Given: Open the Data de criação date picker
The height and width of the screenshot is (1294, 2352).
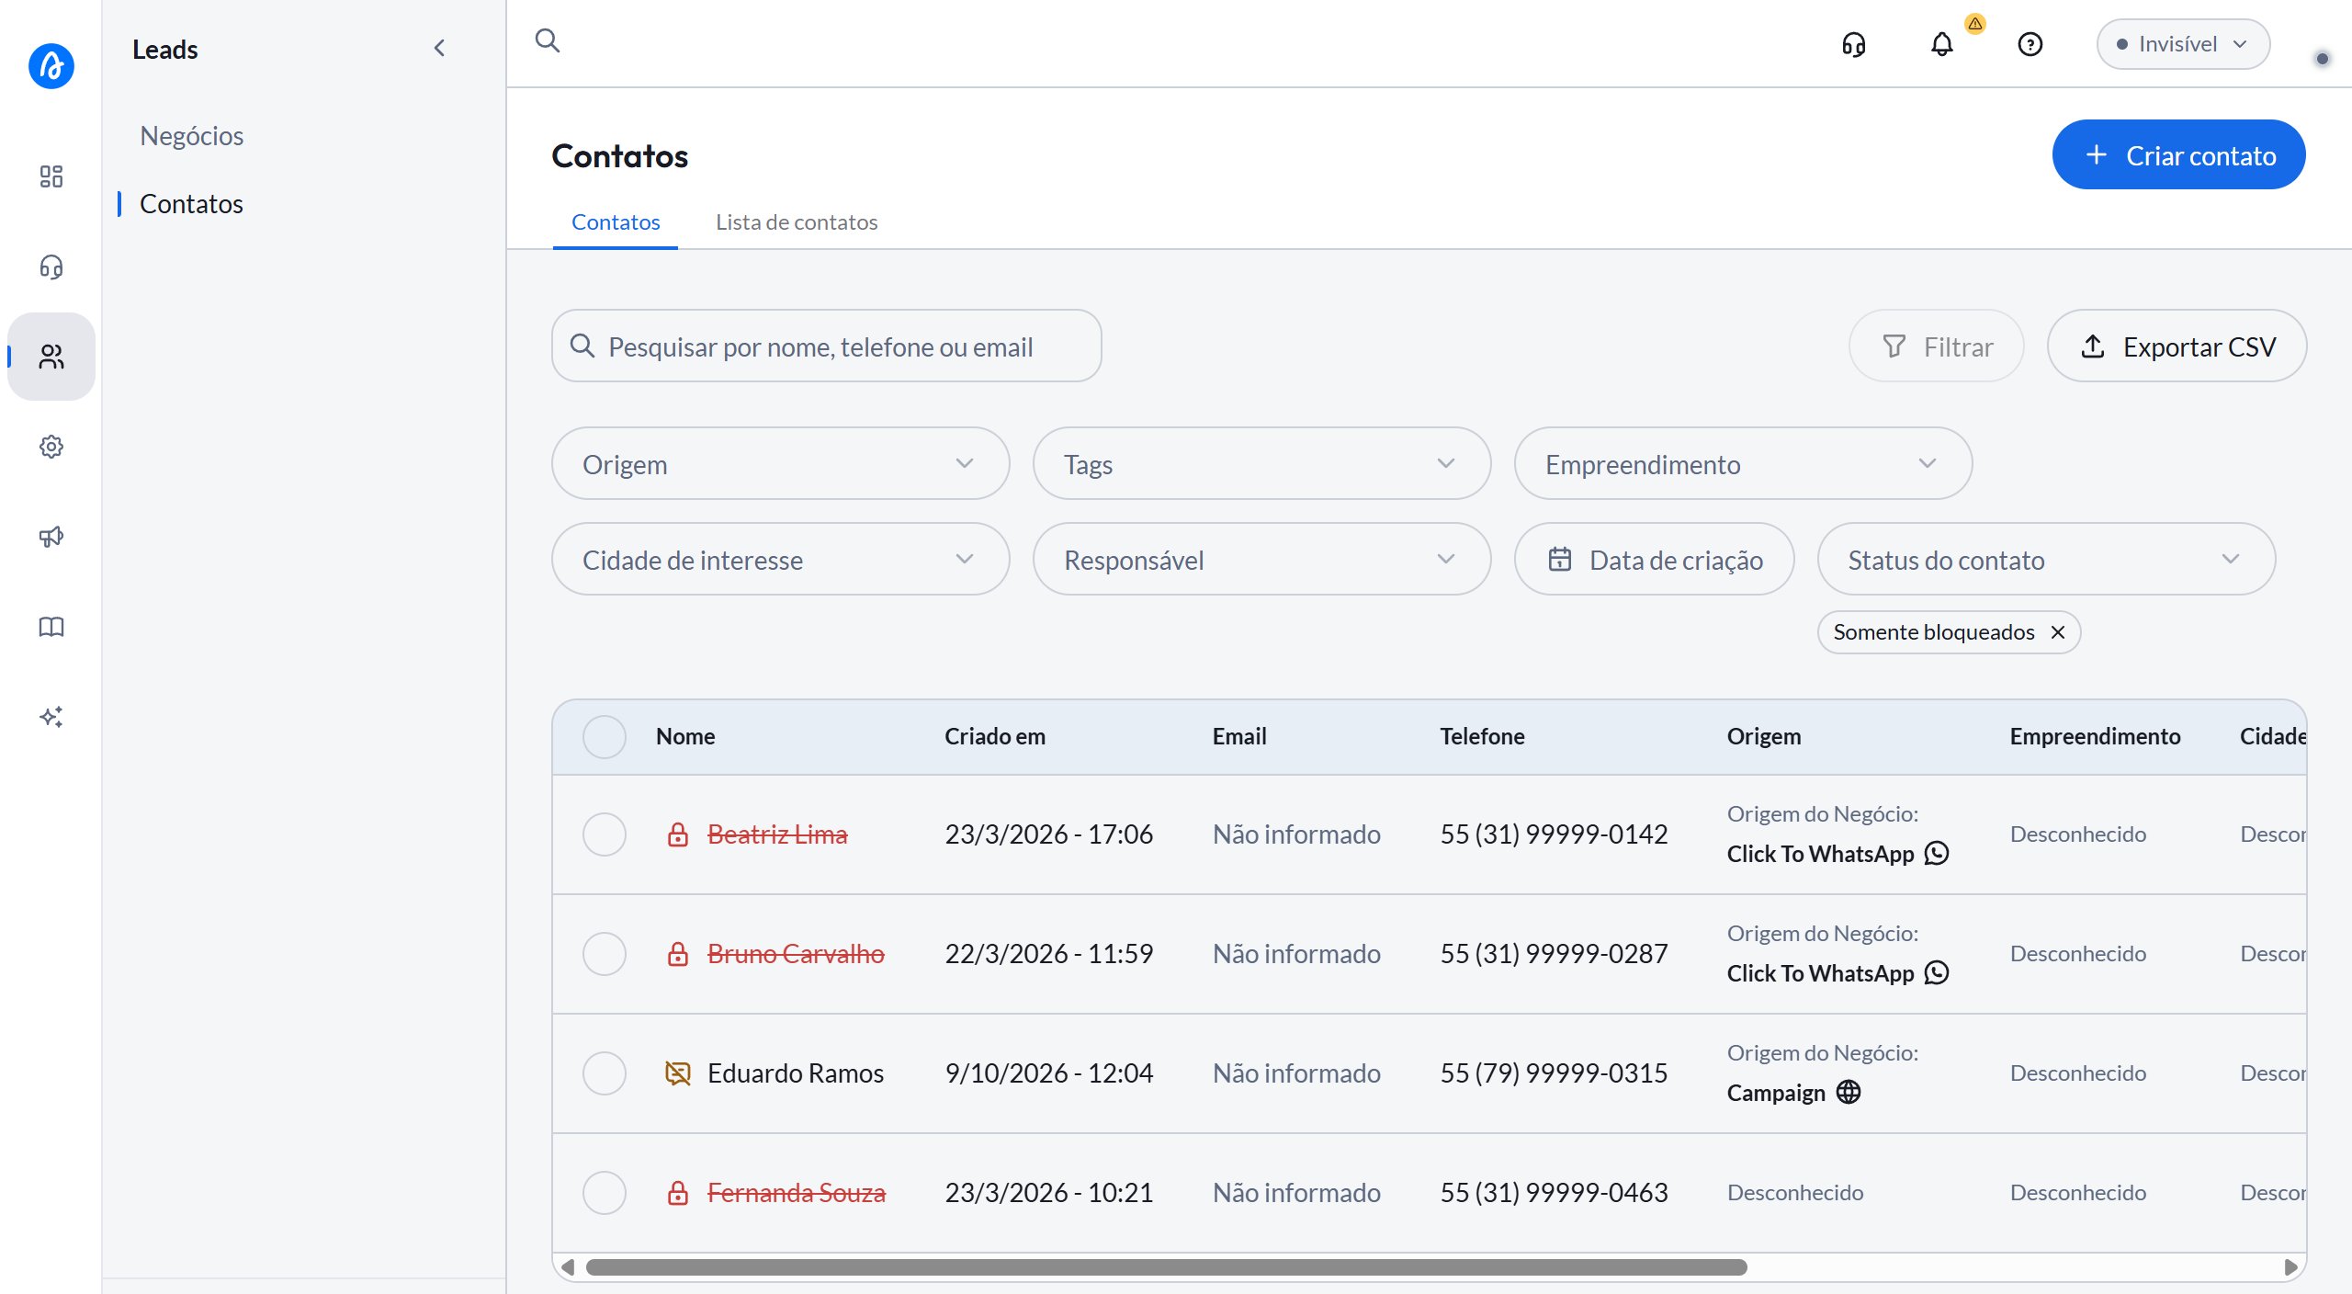Looking at the screenshot, I should click(1655, 559).
